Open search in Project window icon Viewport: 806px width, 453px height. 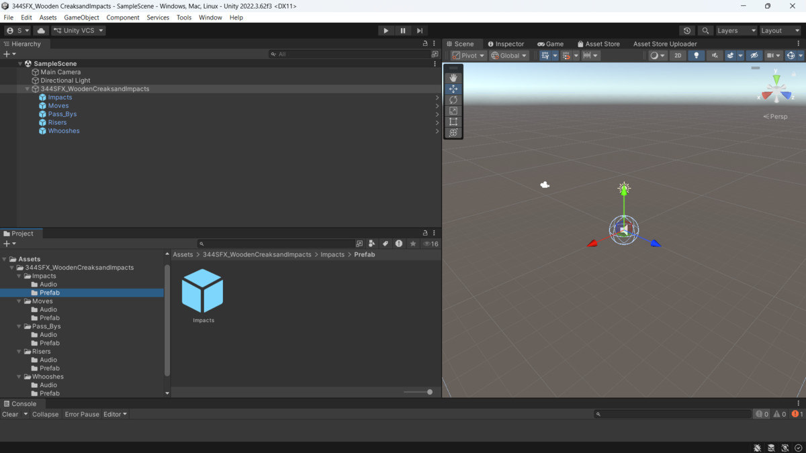coord(359,244)
